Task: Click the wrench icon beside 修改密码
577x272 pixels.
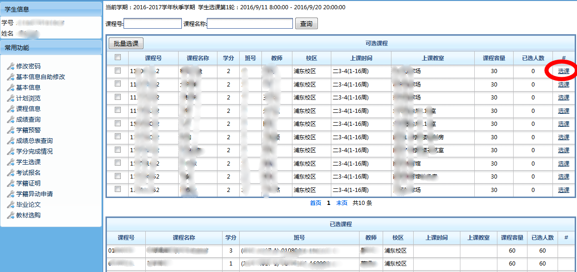Action: pos(11,66)
